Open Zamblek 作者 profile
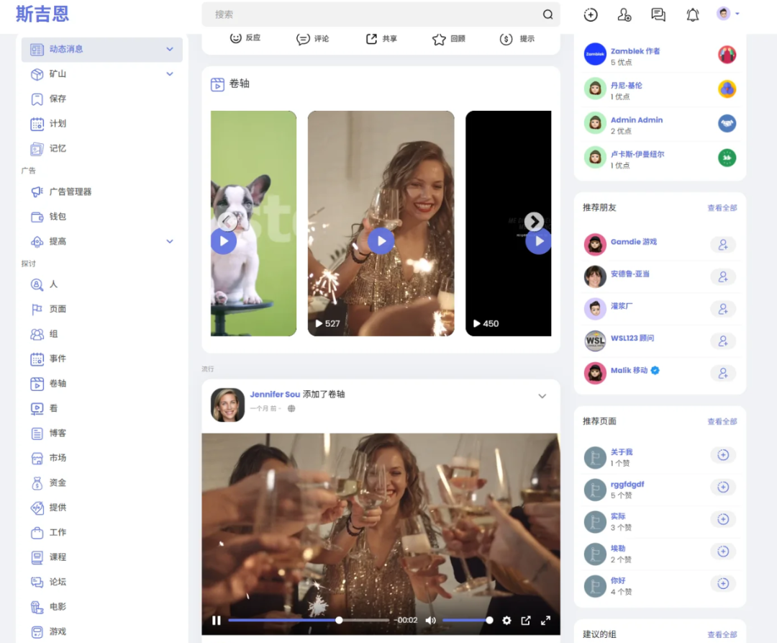 click(635, 51)
